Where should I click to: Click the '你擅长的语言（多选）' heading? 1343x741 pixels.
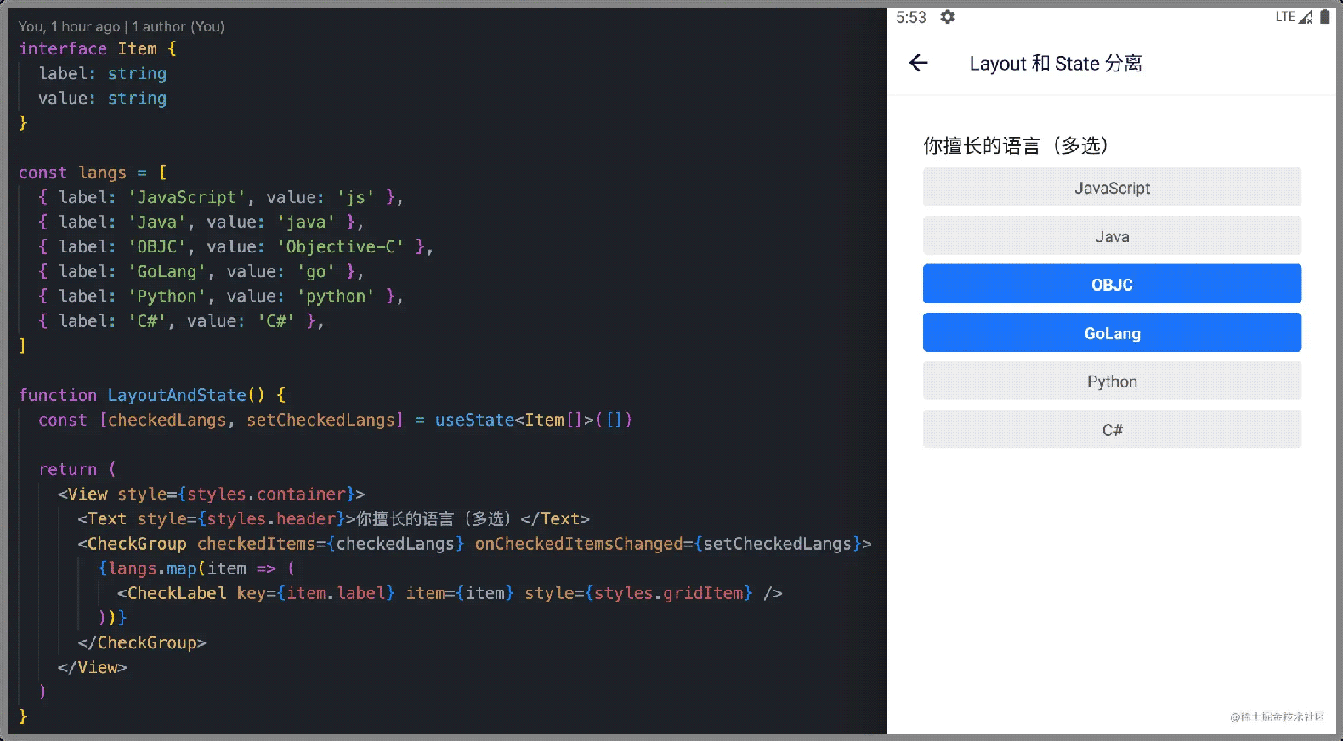(x=1015, y=145)
